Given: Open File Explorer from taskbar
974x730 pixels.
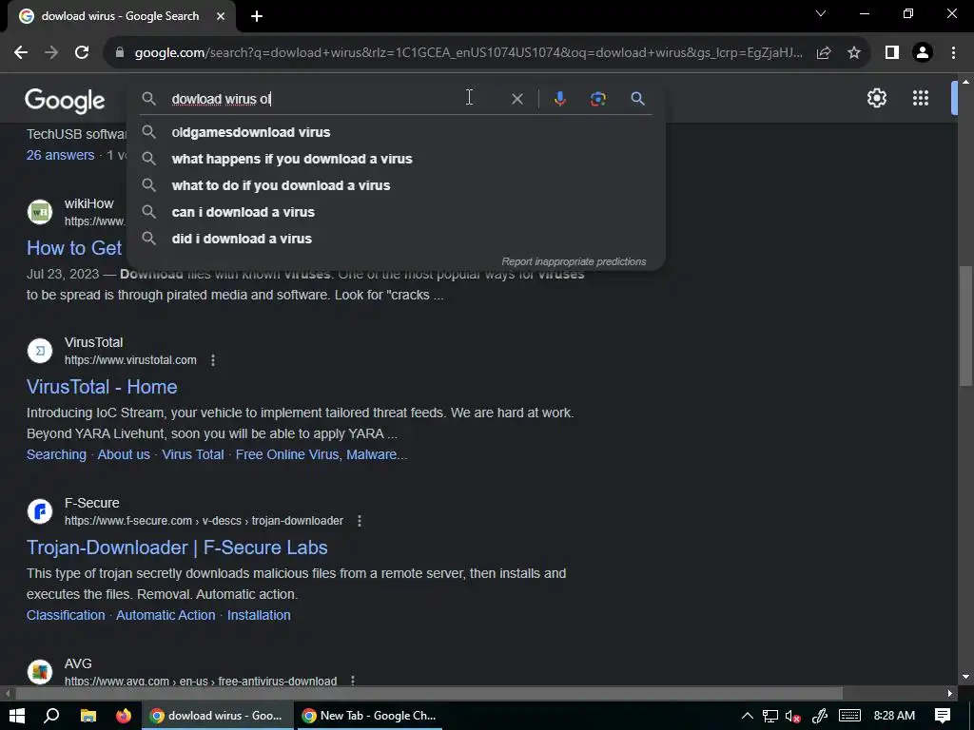Looking at the screenshot, I should pos(88,716).
